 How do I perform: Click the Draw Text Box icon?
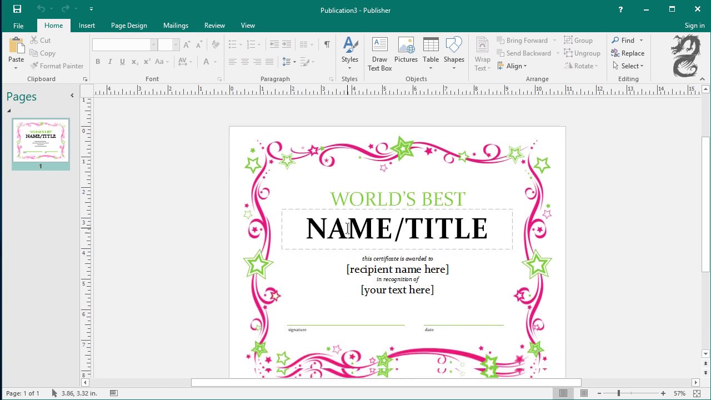coord(379,46)
